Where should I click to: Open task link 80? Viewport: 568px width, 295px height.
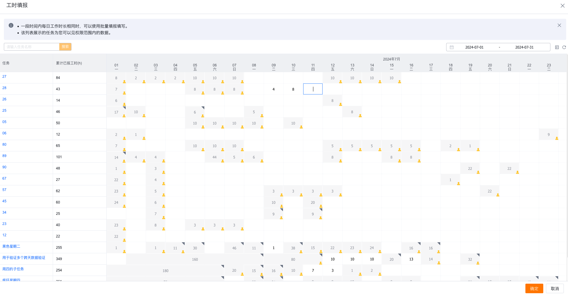click(4, 145)
